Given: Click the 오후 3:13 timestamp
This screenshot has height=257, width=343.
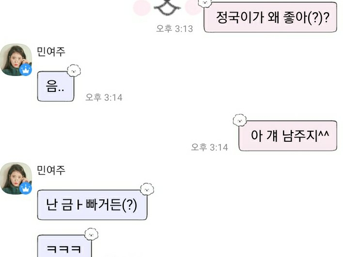Looking at the screenshot, I should [x=174, y=29].
